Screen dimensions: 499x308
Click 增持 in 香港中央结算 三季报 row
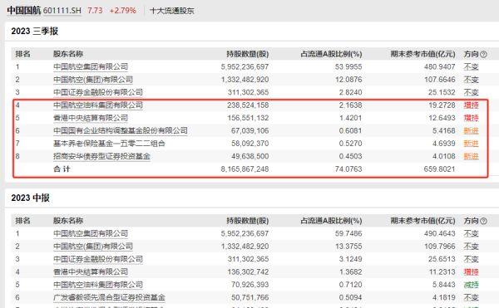click(471, 118)
